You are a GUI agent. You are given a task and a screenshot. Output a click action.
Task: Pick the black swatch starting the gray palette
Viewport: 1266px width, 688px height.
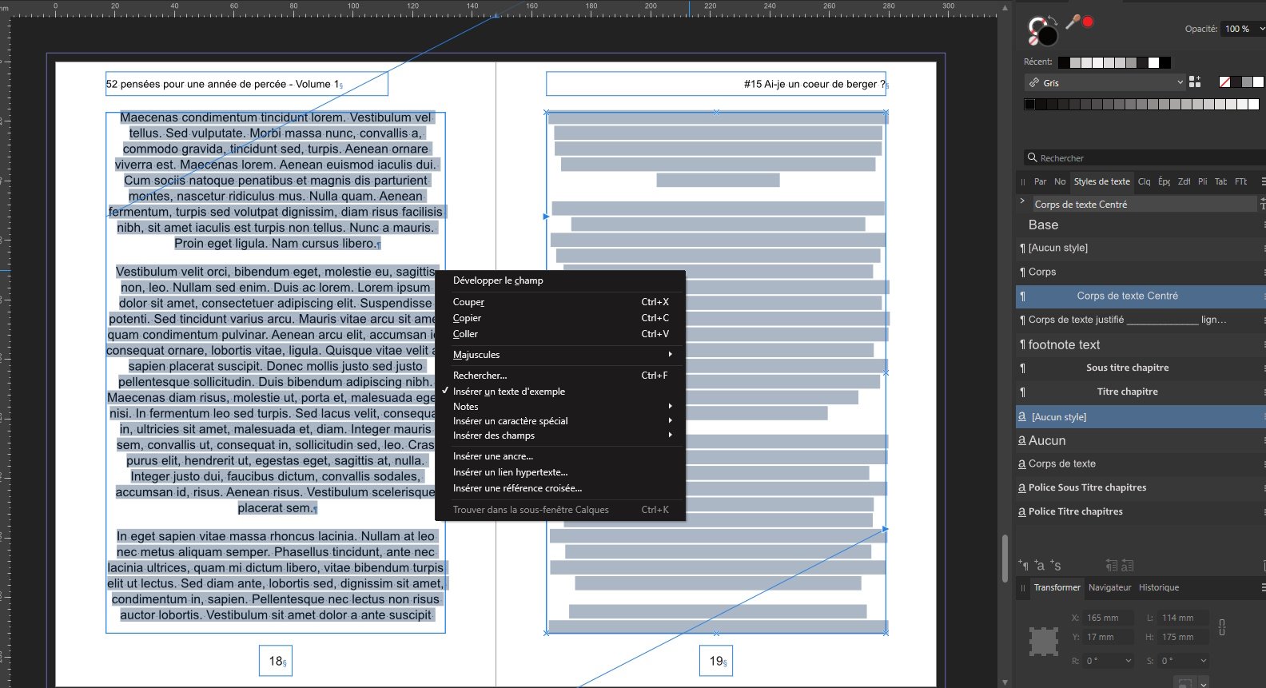pyautogui.click(x=1029, y=105)
